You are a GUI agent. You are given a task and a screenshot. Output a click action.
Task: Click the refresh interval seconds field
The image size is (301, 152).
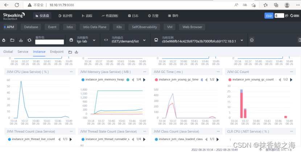coord(279,16)
